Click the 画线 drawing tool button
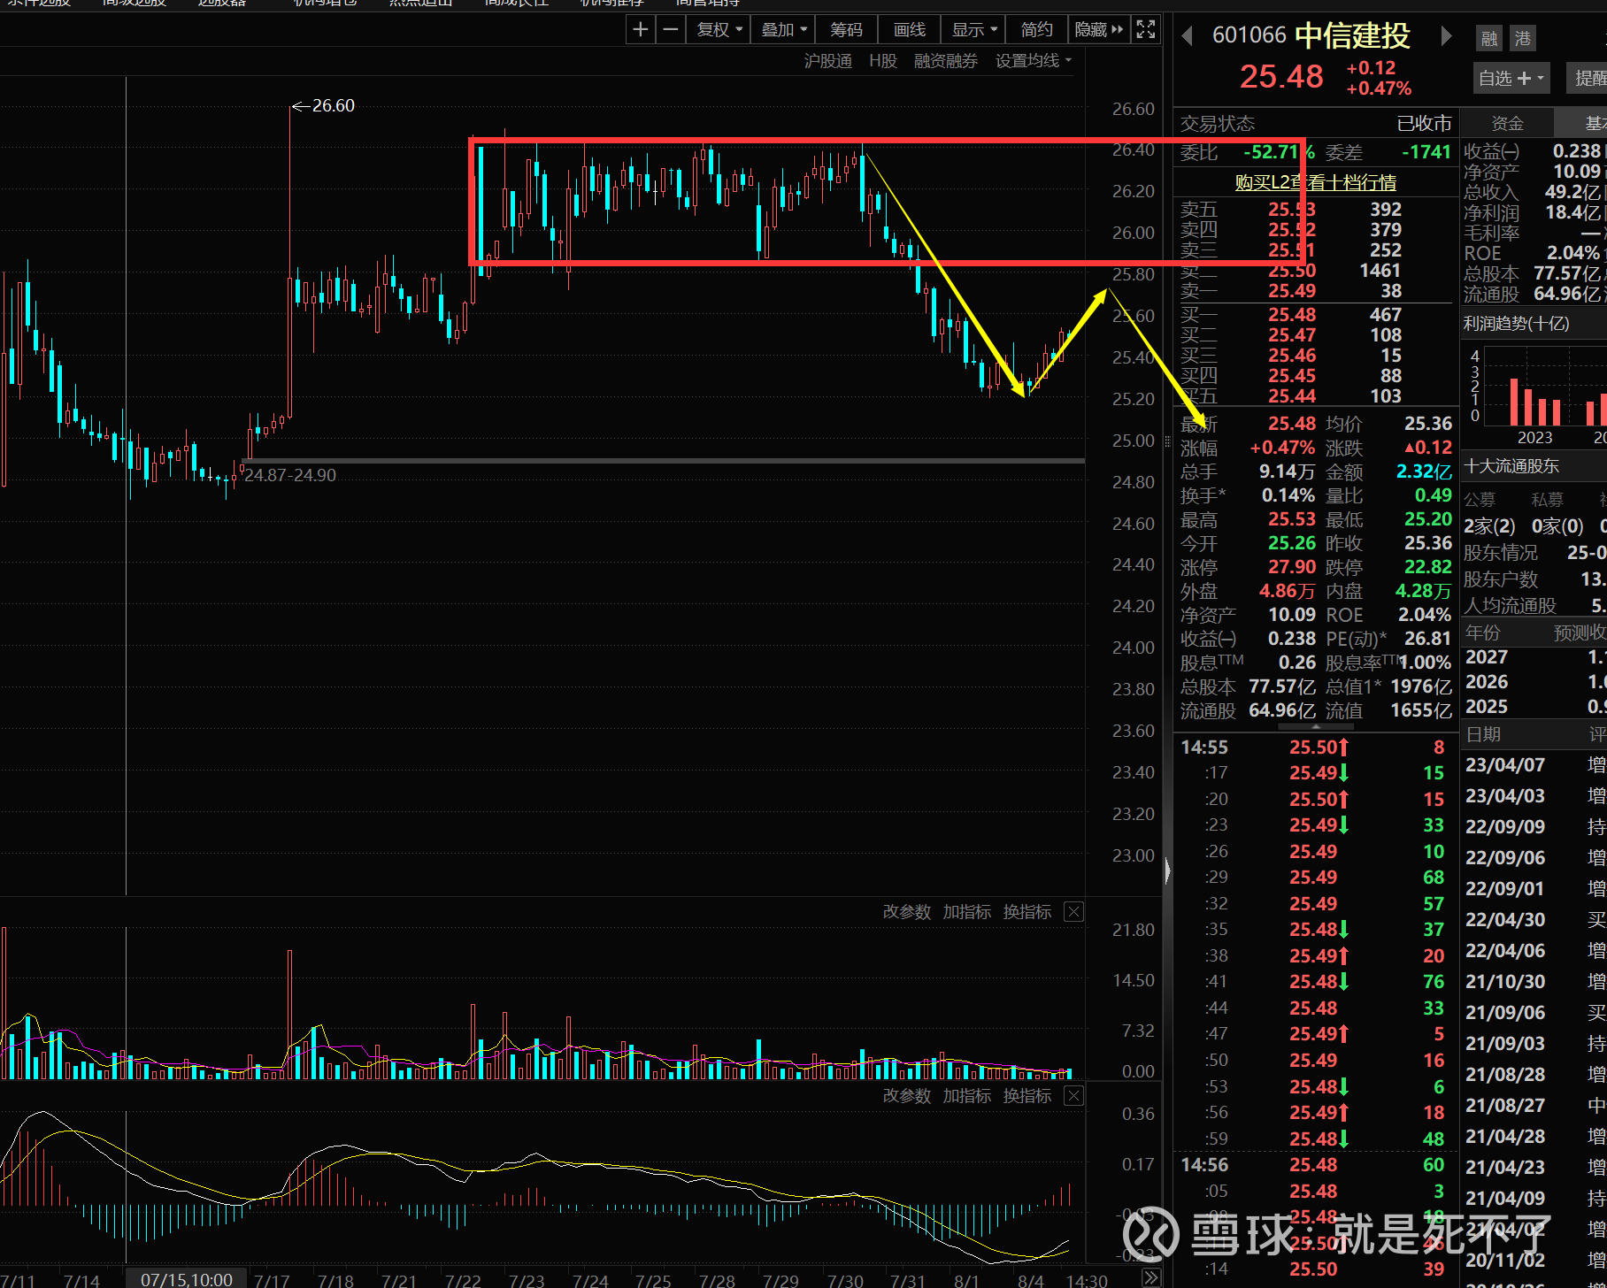 (909, 29)
